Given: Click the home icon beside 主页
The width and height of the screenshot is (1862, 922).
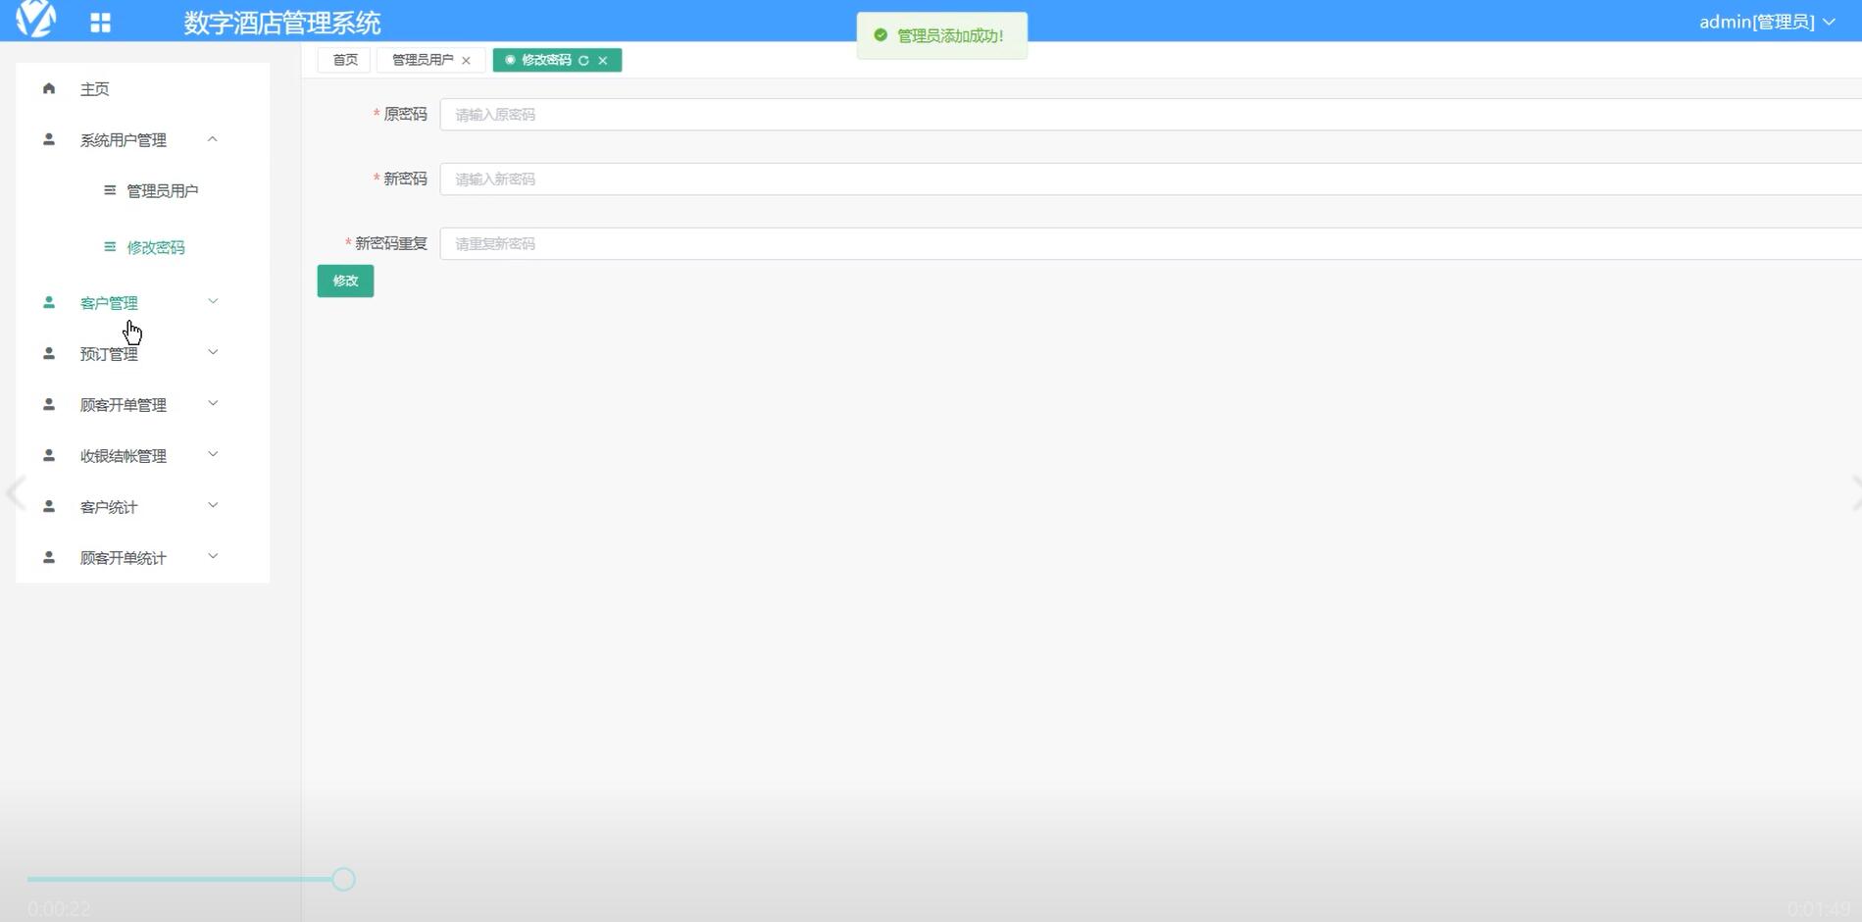Looking at the screenshot, I should (49, 88).
